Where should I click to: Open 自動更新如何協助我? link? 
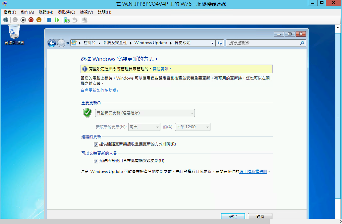(x=99, y=90)
